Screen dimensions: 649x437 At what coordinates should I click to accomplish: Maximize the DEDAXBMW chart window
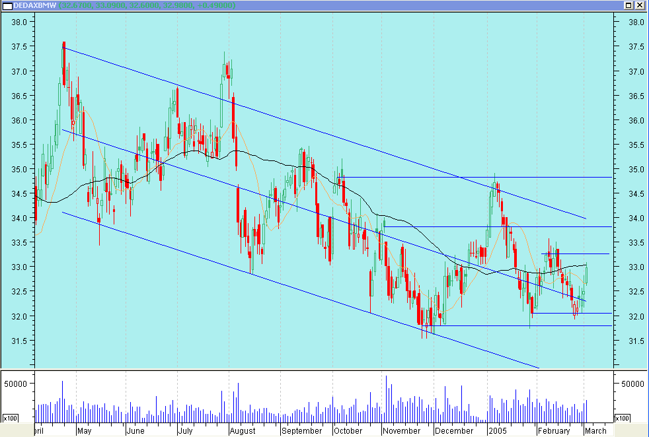point(628,5)
